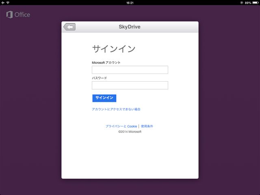The image size is (260, 195).
Task: Click the airplane mode status icon
Action: click(3, 3)
